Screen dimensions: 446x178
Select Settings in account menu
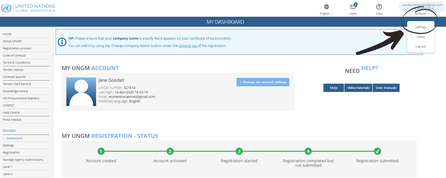(x=421, y=27)
